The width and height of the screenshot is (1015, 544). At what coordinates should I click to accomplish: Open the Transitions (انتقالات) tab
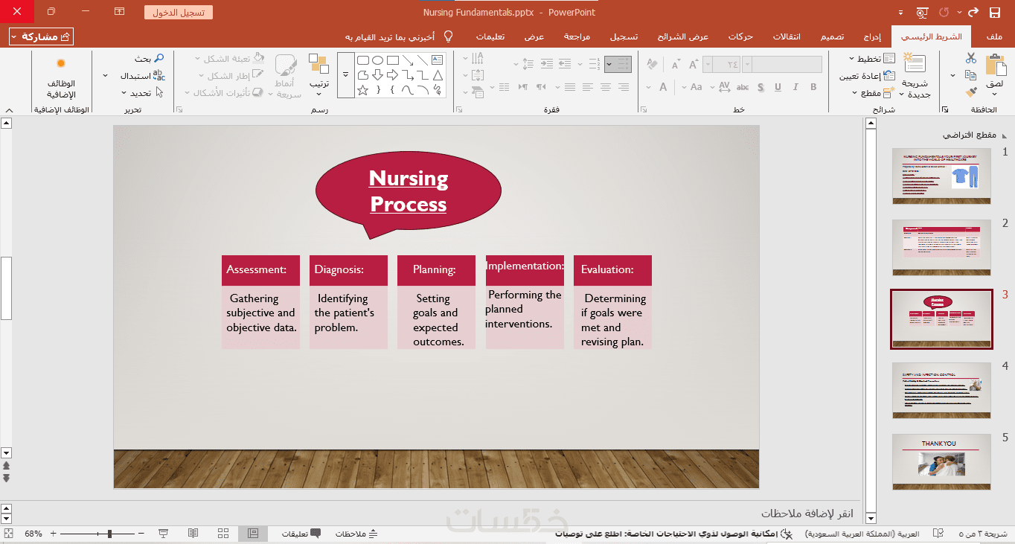(x=787, y=36)
